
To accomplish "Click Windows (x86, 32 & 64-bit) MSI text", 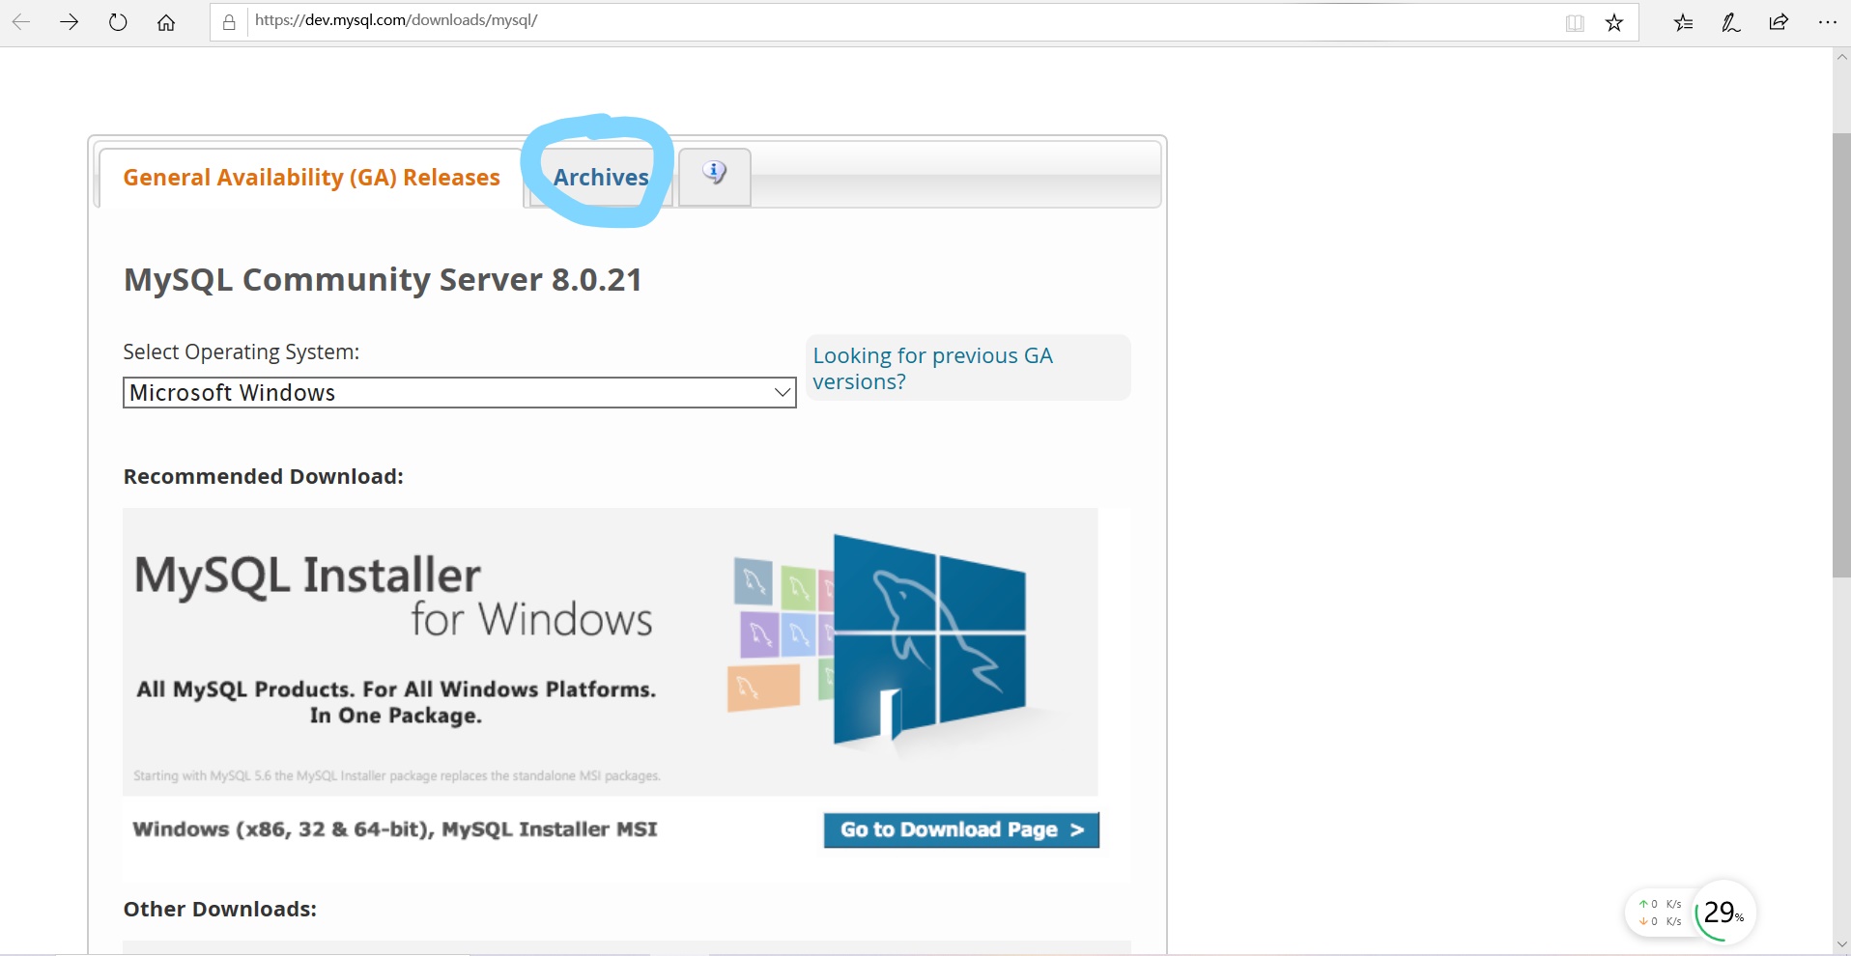I will [395, 829].
